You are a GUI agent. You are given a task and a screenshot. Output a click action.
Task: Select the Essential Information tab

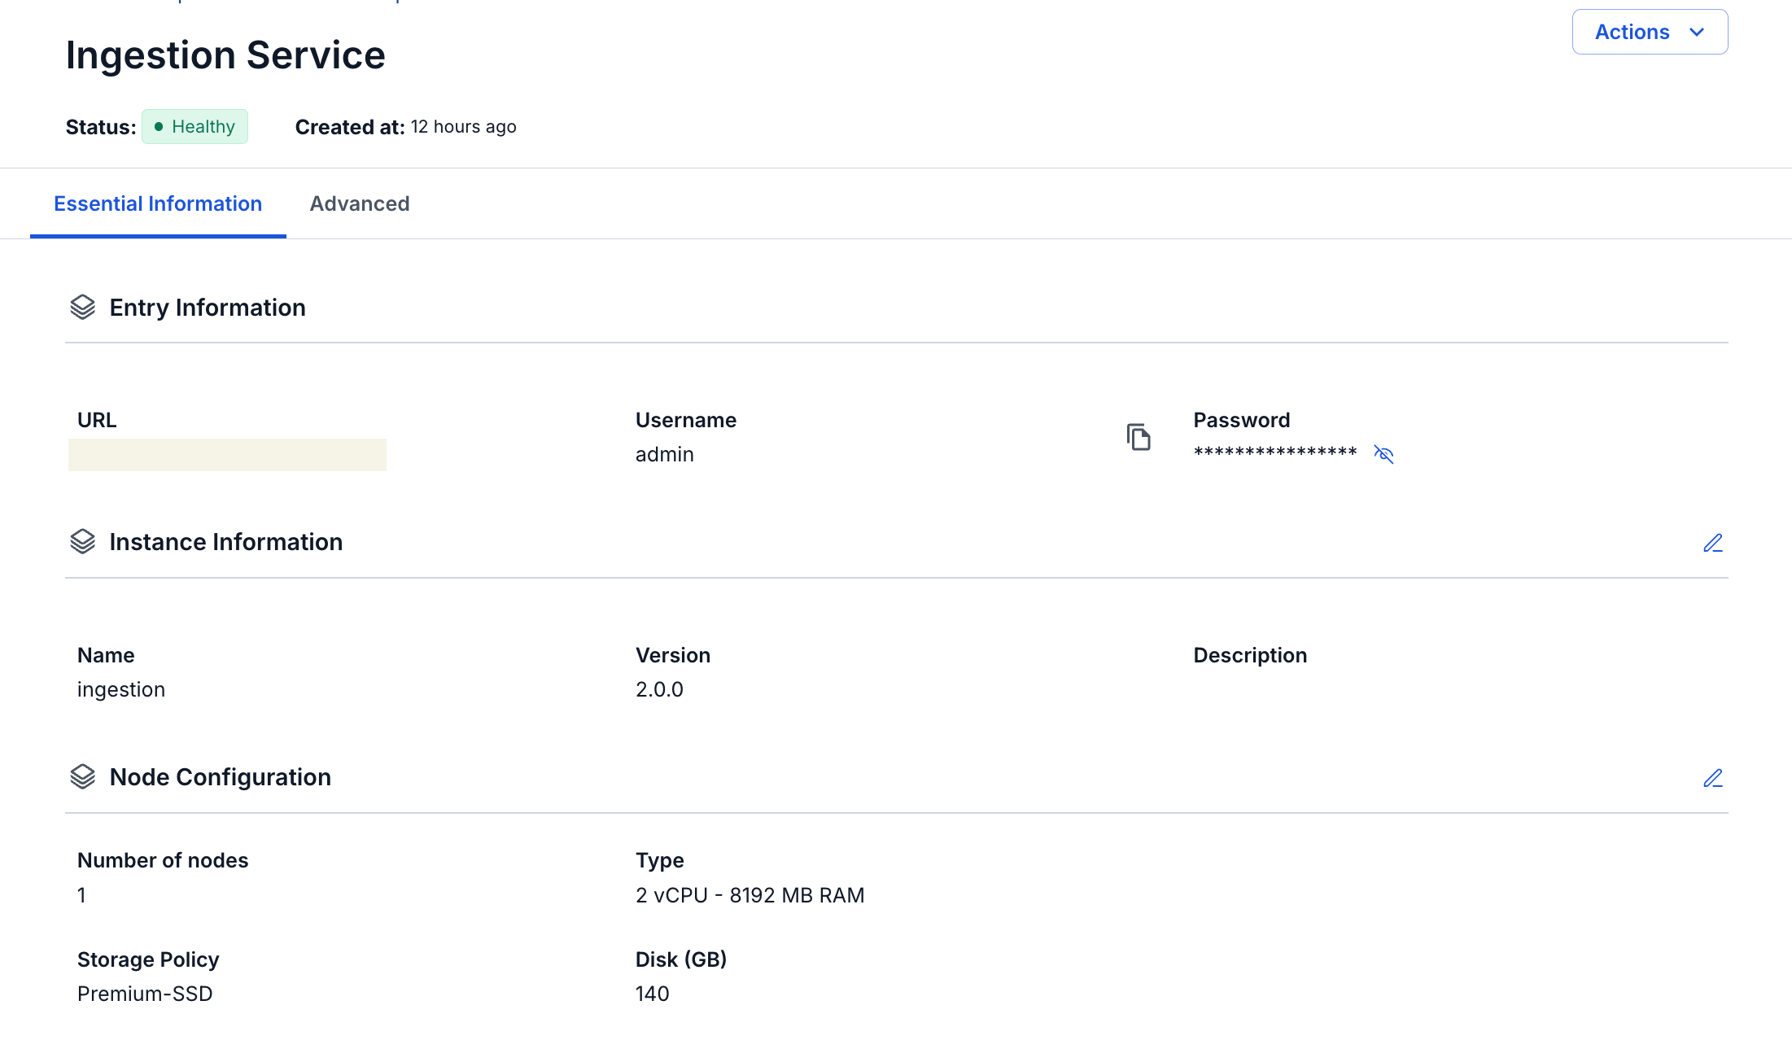click(x=158, y=203)
